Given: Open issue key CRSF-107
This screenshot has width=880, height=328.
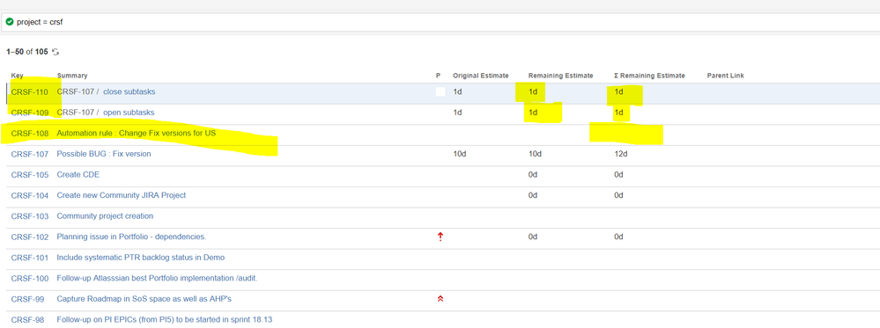Looking at the screenshot, I should pos(29,154).
